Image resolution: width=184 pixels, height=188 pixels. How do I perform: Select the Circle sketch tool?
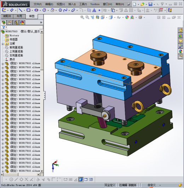point(44,10)
